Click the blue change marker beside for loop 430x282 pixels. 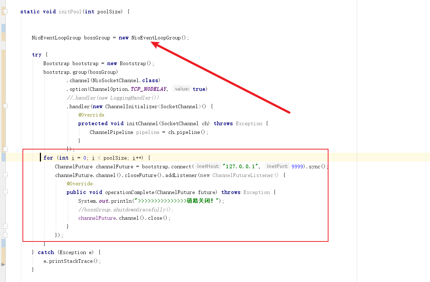click(x=3, y=157)
